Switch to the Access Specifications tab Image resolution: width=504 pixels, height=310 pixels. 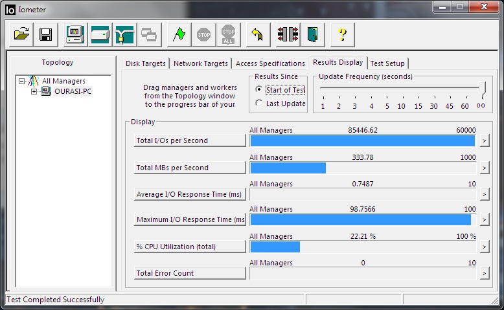[270, 63]
